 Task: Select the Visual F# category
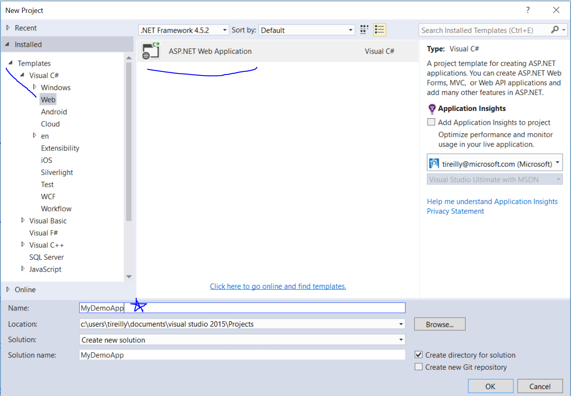click(44, 233)
